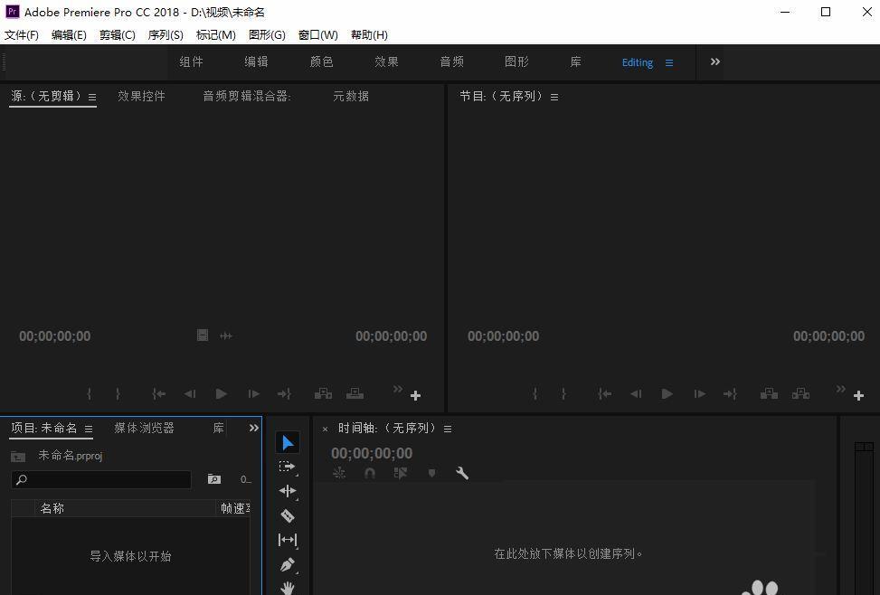Select the Selection arrow tool

(x=288, y=442)
